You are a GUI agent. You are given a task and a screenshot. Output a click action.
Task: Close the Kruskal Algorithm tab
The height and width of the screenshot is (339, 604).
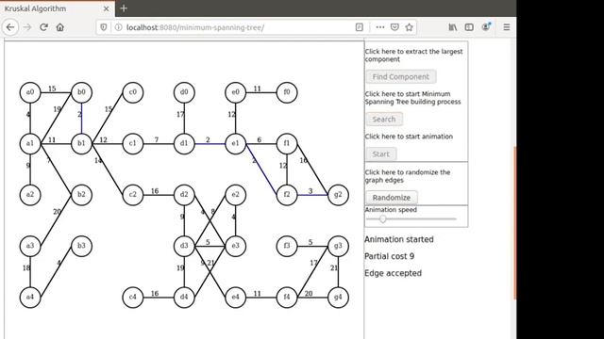tap(107, 8)
